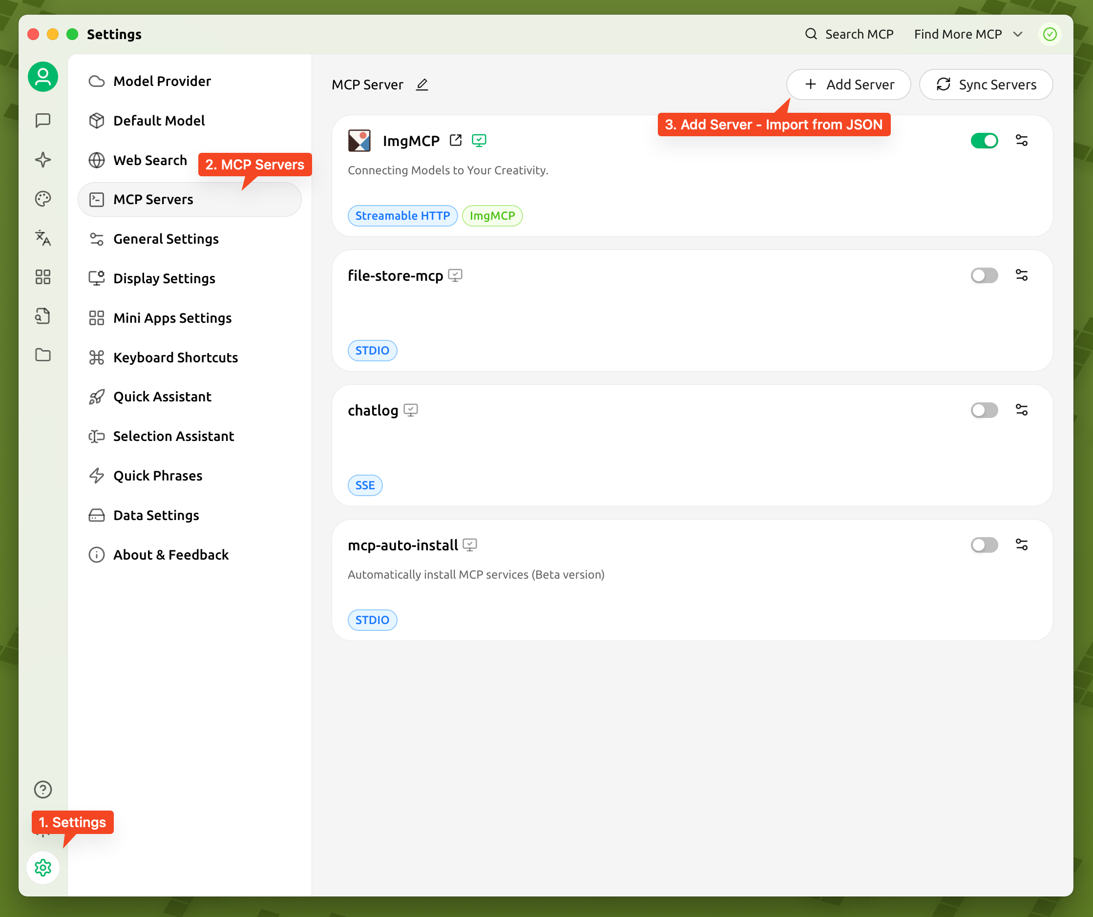Open the paintings palette sidebar icon
The height and width of the screenshot is (917, 1093).
tap(42, 199)
